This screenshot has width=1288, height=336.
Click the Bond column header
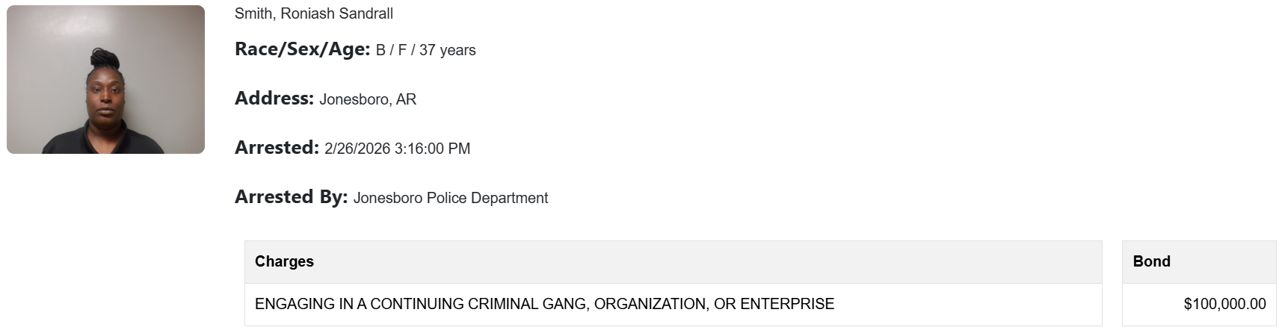1151,261
